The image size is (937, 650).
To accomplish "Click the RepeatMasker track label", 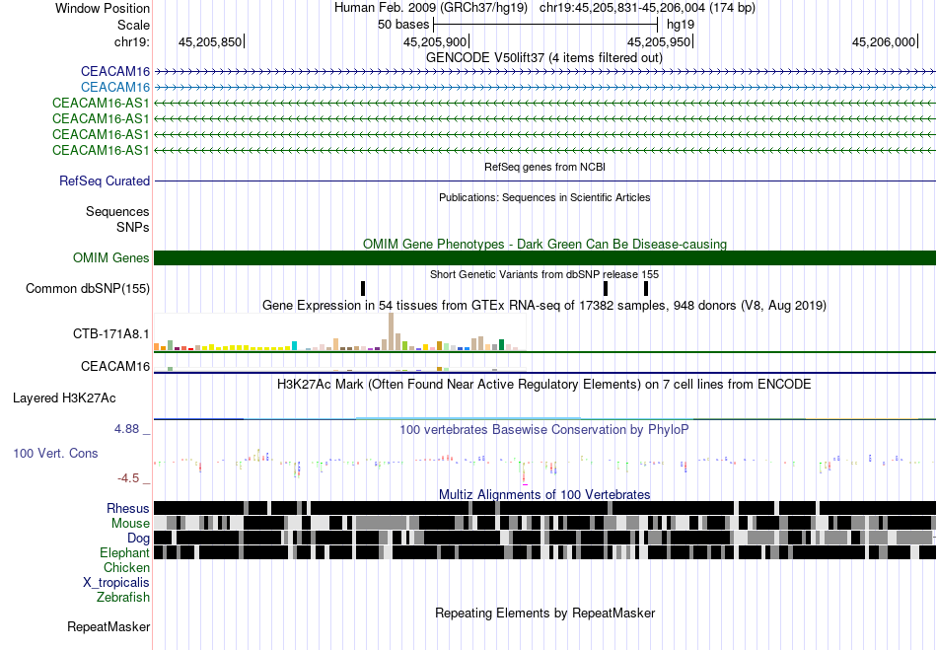I will (x=108, y=626).
